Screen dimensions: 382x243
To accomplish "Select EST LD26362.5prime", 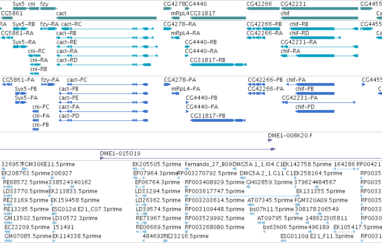I will (141, 205).
